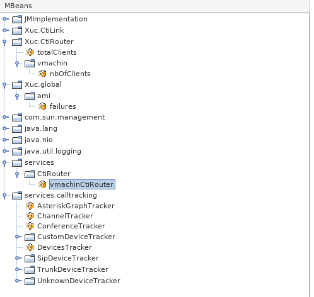Click the CtiRouter folder icon
The width and height of the screenshot is (314, 297).
coord(30,174)
